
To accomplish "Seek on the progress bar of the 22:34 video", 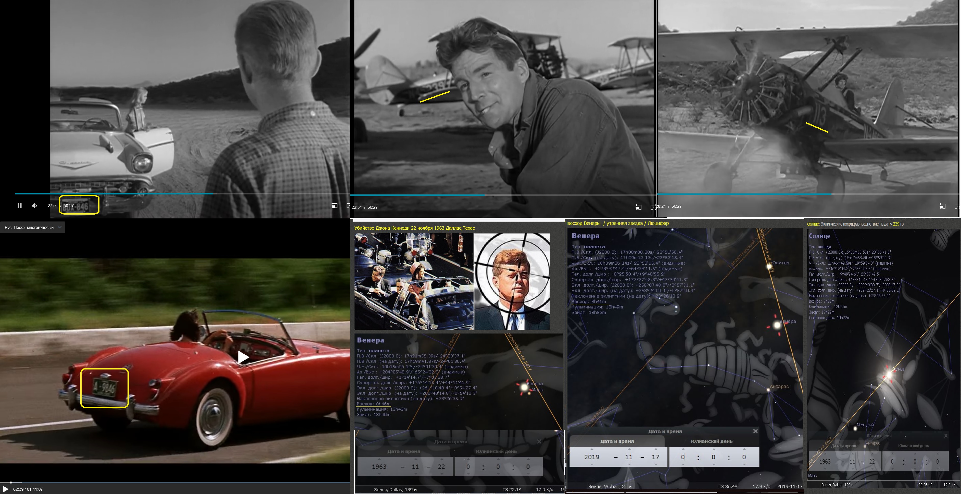I will 503,195.
